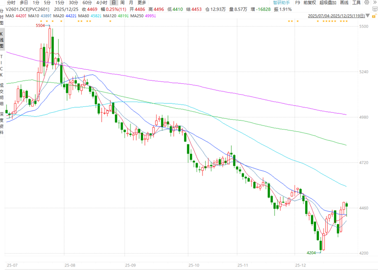Select the 月 monthly period tab

click(131, 3)
